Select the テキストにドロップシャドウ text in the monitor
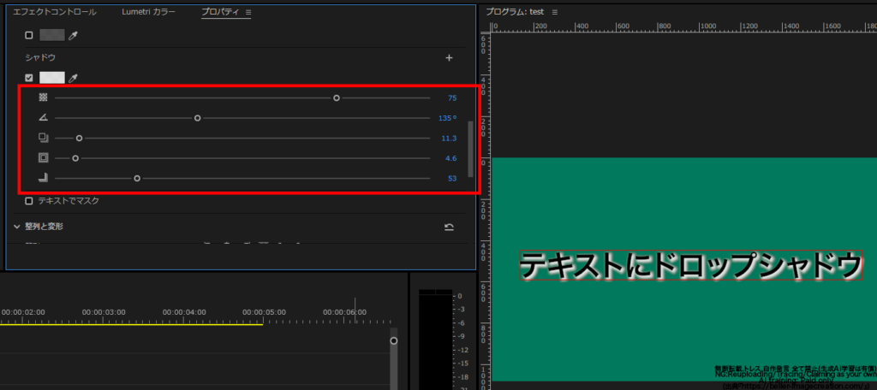The width and height of the screenshot is (877, 390). 691,265
